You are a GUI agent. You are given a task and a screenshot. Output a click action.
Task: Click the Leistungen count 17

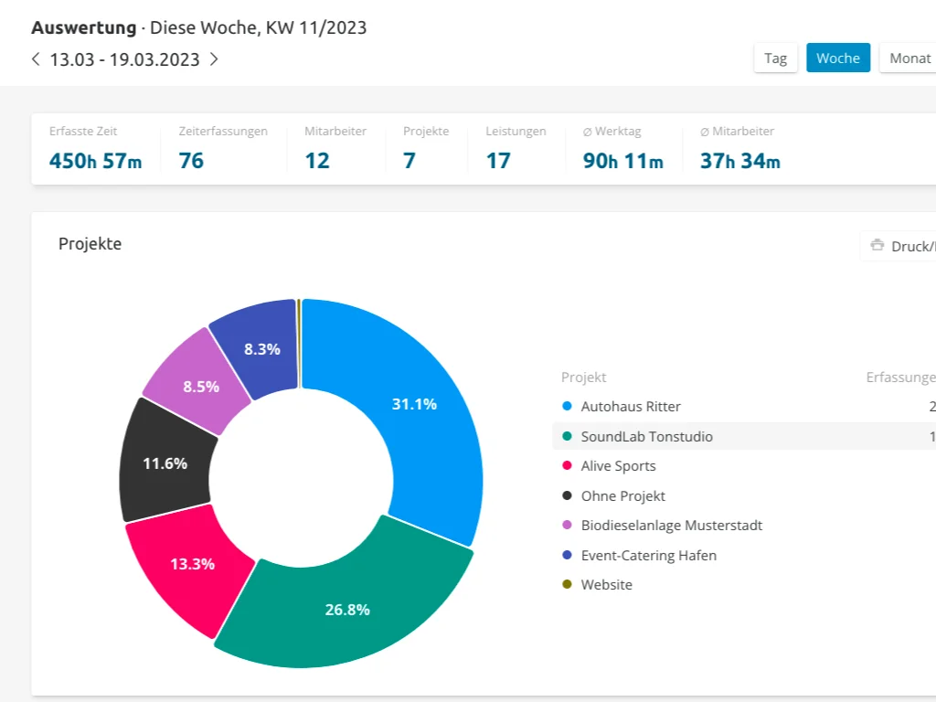pos(498,161)
